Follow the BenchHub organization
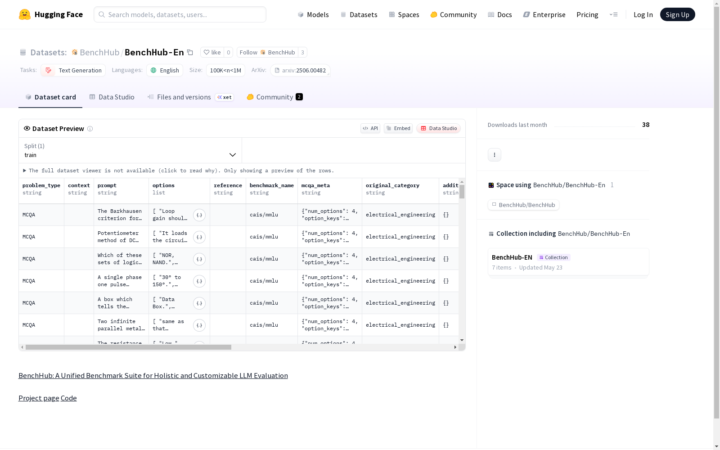 point(267,53)
